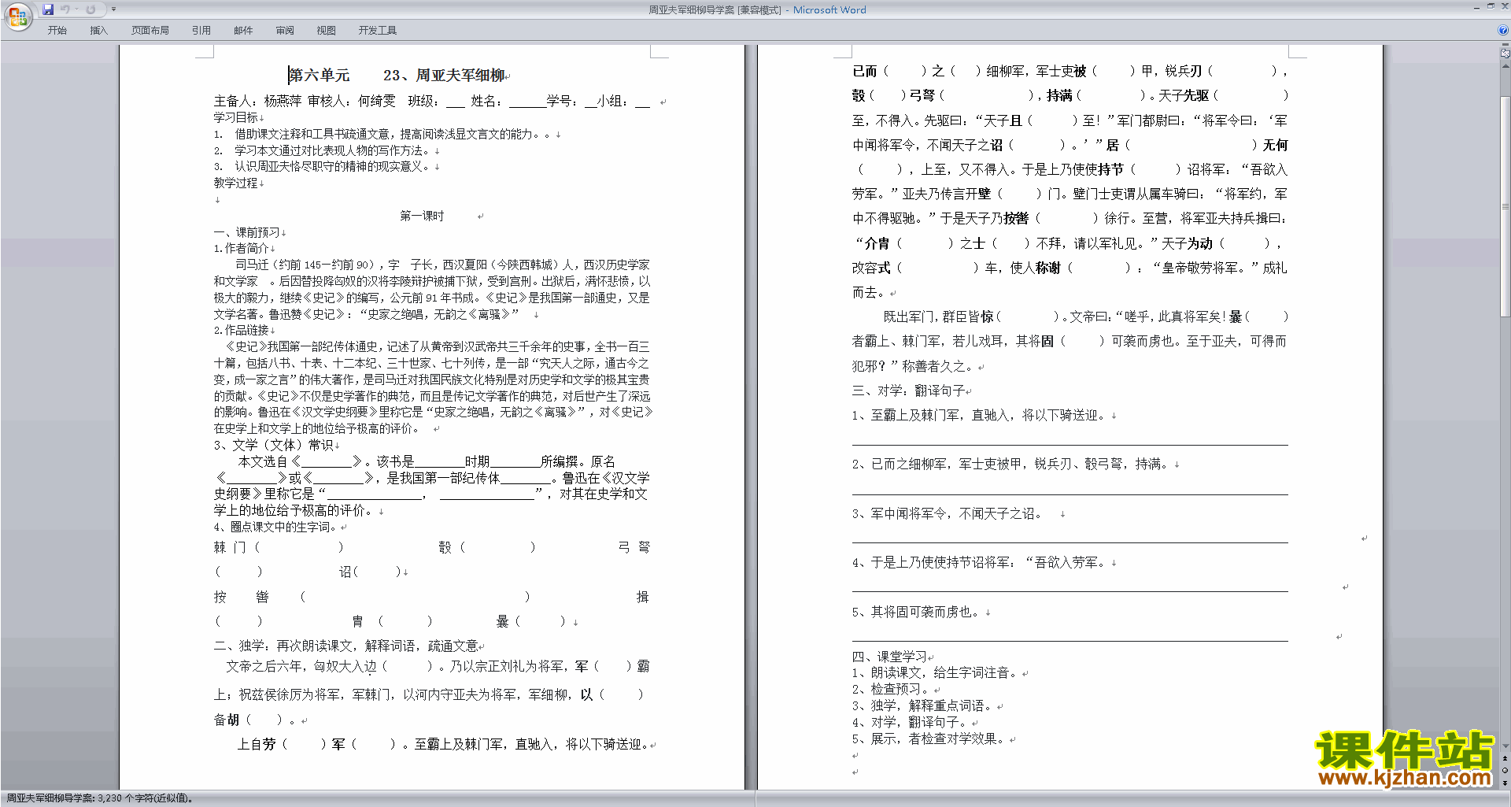Open the Select Browse Object circle button
The height and width of the screenshot is (807, 1511).
(1505, 771)
